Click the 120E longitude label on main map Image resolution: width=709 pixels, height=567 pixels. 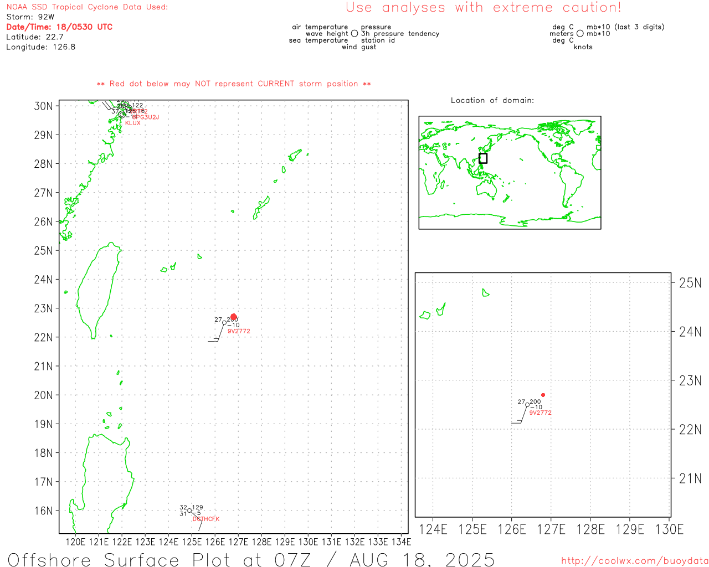(76, 542)
